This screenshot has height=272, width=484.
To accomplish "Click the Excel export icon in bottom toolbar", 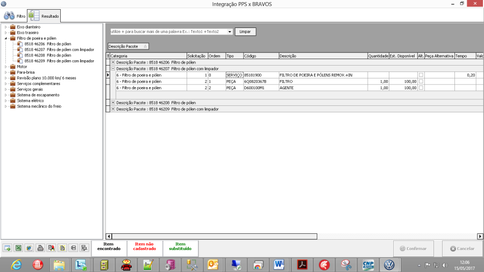I will (x=18, y=248).
